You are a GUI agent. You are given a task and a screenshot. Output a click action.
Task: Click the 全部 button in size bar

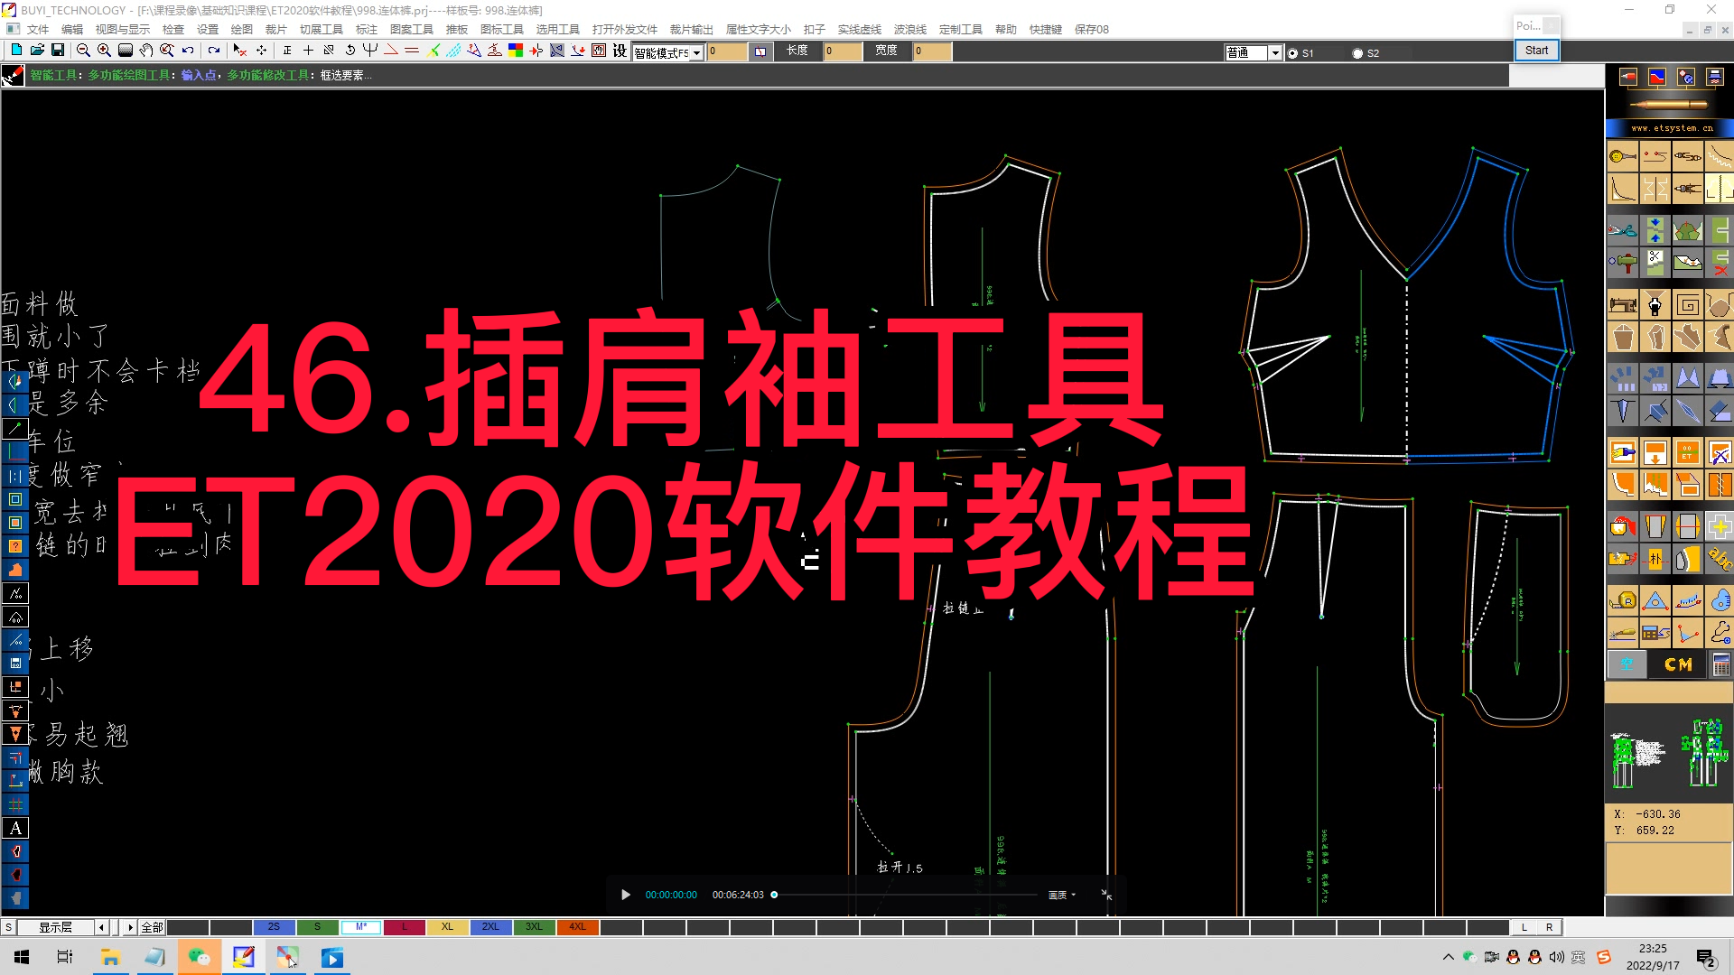pos(152,927)
